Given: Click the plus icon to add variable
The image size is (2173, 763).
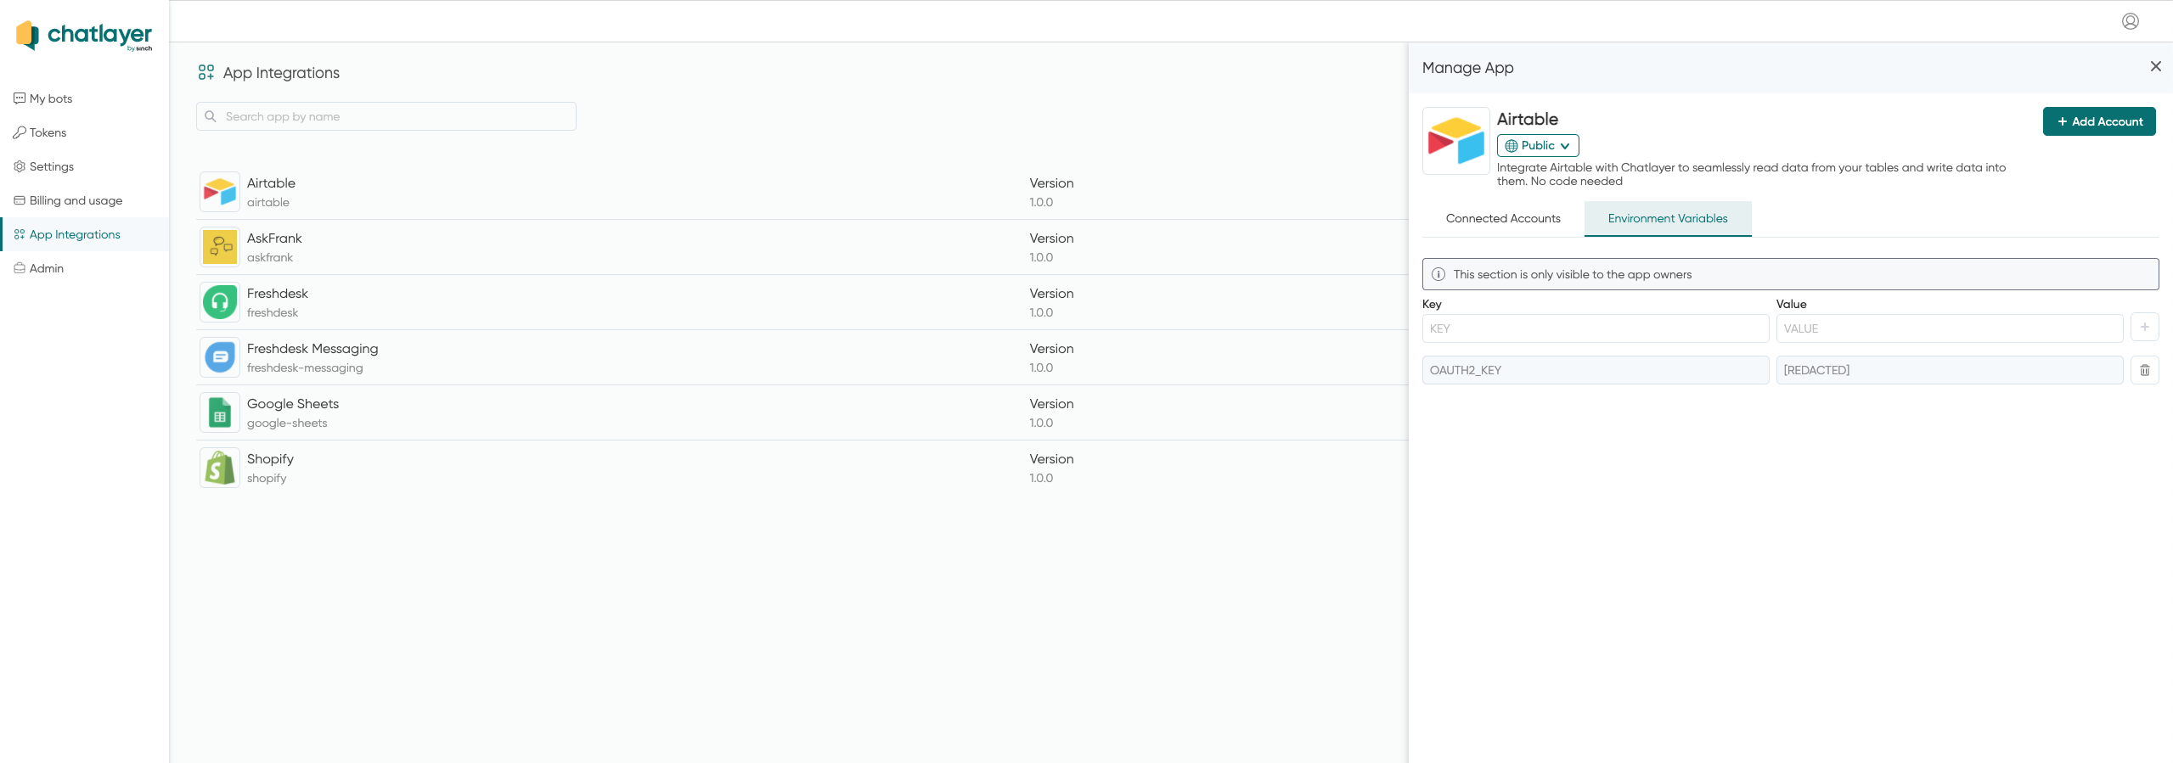Looking at the screenshot, I should [2144, 328].
